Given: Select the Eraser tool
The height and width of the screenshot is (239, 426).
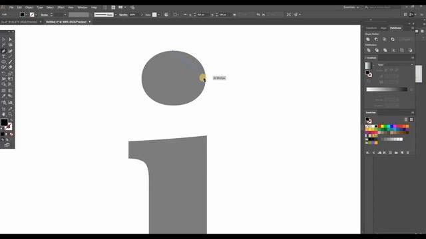Looking at the screenshot, I should [11, 67].
